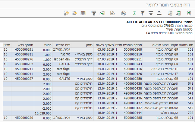Select material document 5000000285
This screenshot has height=122, width=195.
[133, 118]
